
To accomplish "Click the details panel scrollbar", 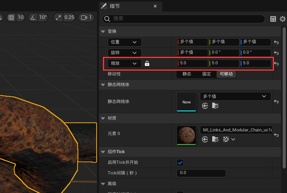I will click(284, 98).
